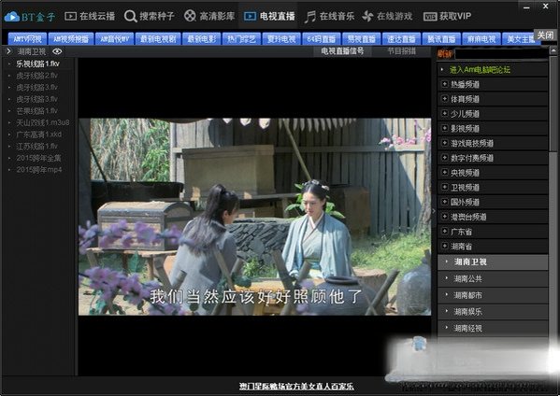Open 在线游戏 pinwheel game icon
Viewport: 560px width, 396px height.
click(367, 16)
